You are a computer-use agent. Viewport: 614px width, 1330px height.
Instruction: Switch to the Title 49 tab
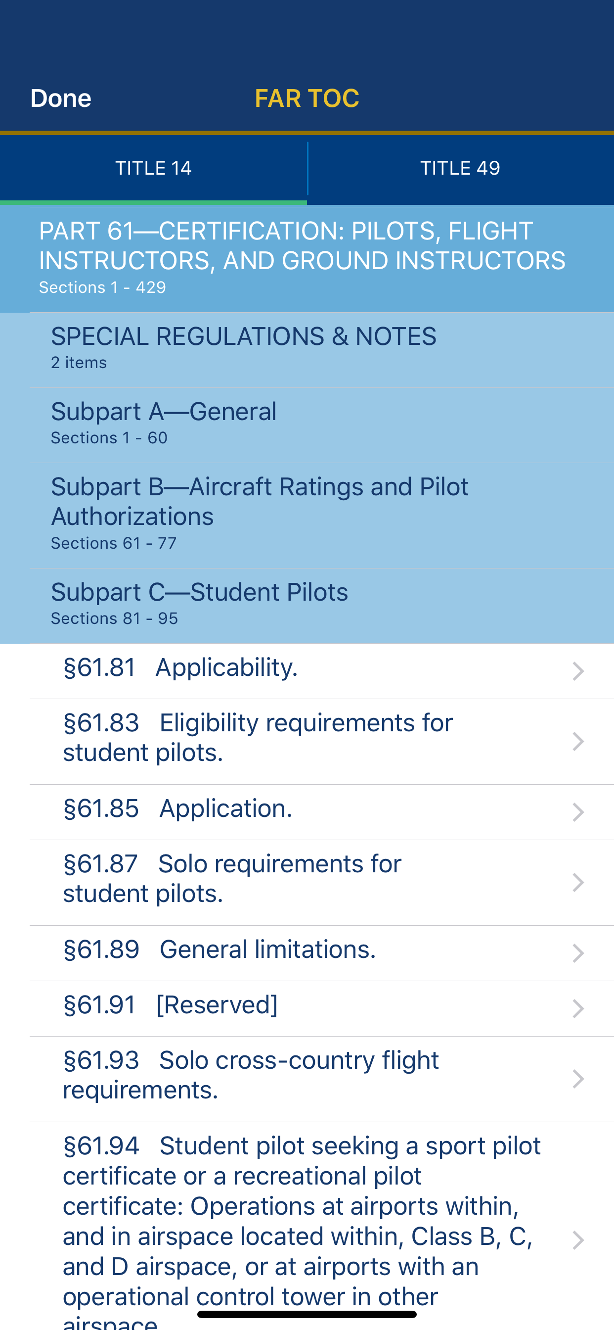tap(460, 168)
